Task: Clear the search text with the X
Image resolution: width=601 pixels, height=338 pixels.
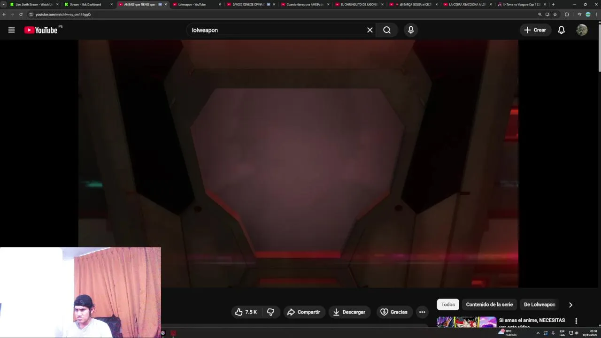Action: point(370,30)
